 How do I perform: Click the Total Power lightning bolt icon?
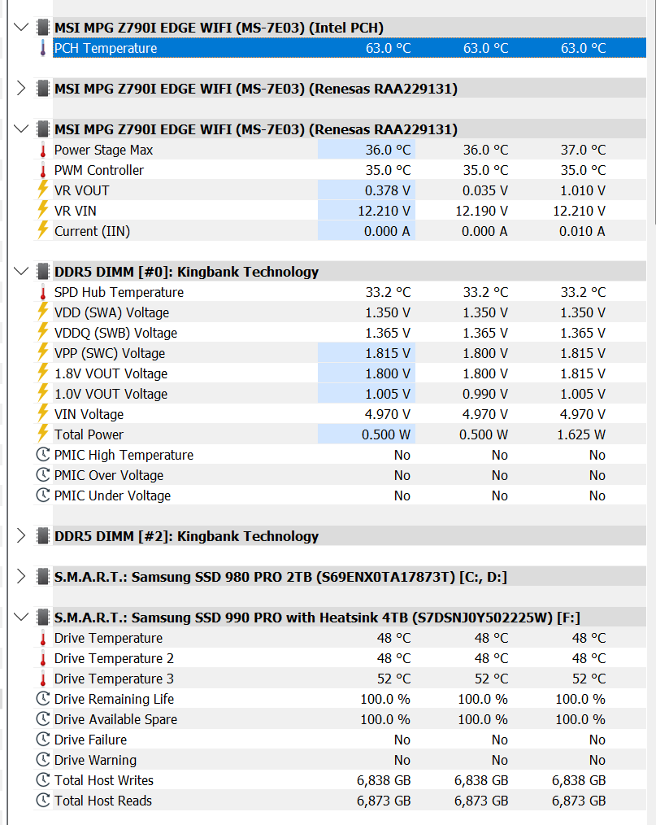(x=43, y=434)
